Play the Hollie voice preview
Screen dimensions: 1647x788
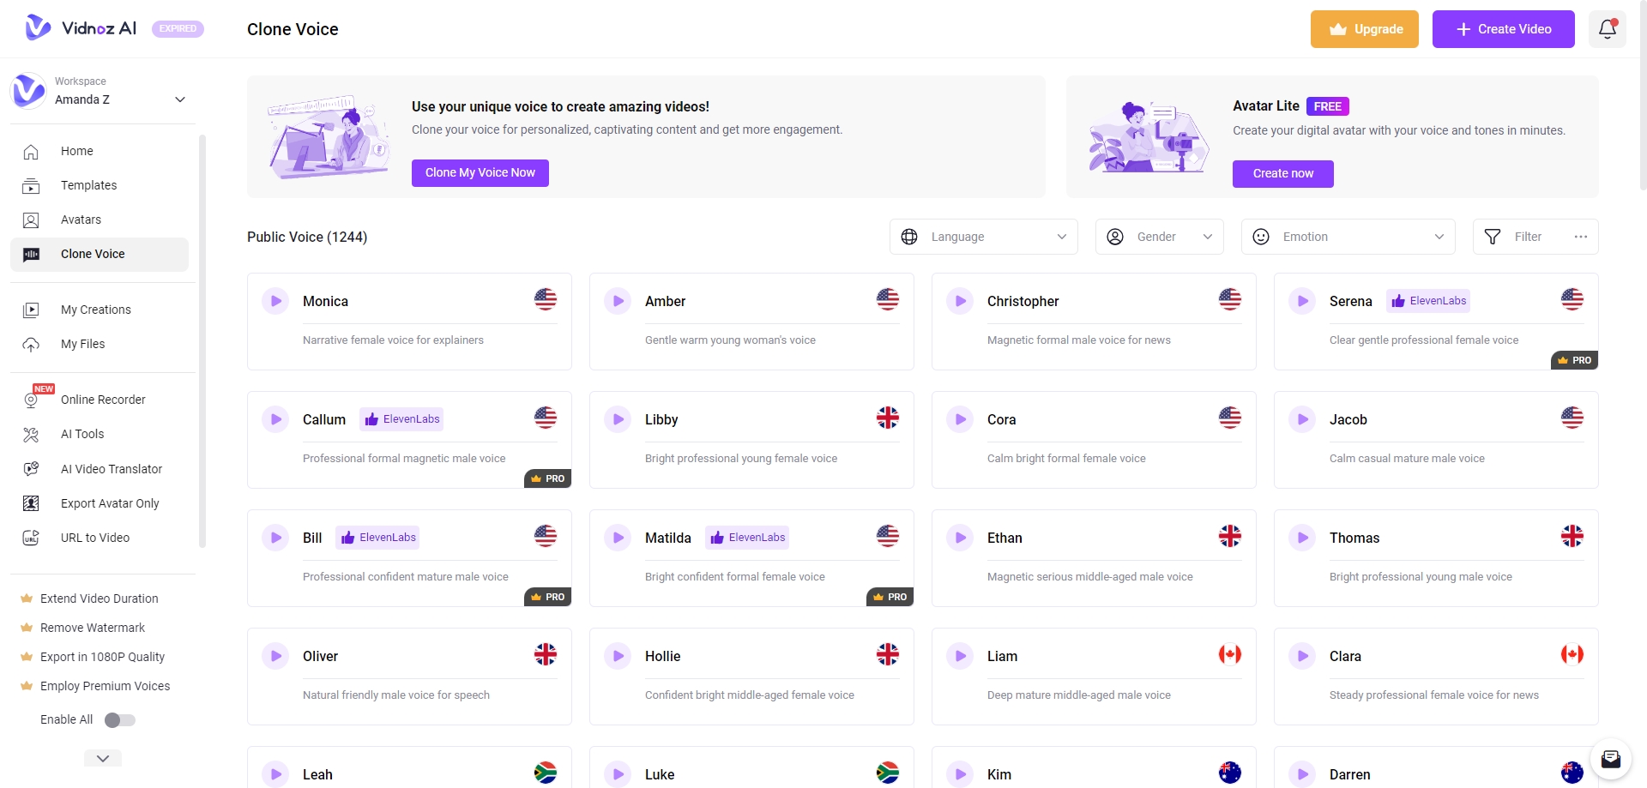pyautogui.click(x=618, y=656)
